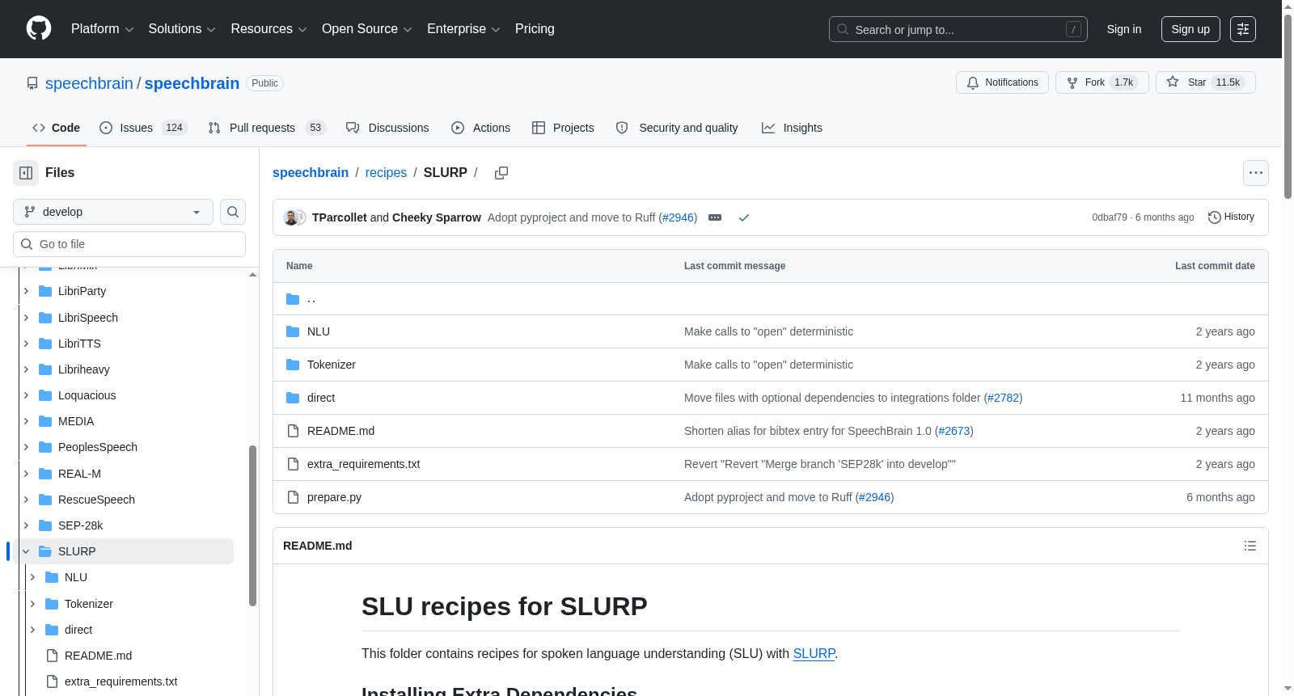
Task: Click the TParcollet author avatar
Action: [x=290, y=217]
